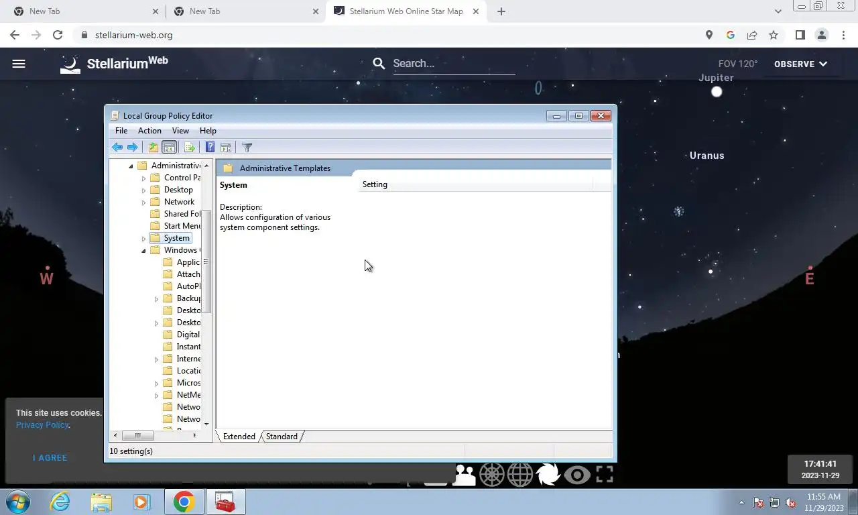Expand the NetMe tree node arrow

[156, 395]
